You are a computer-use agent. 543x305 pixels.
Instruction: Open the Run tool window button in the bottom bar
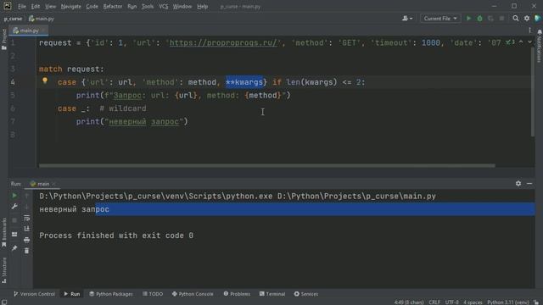pyautogui.click(x=72, y=294)
